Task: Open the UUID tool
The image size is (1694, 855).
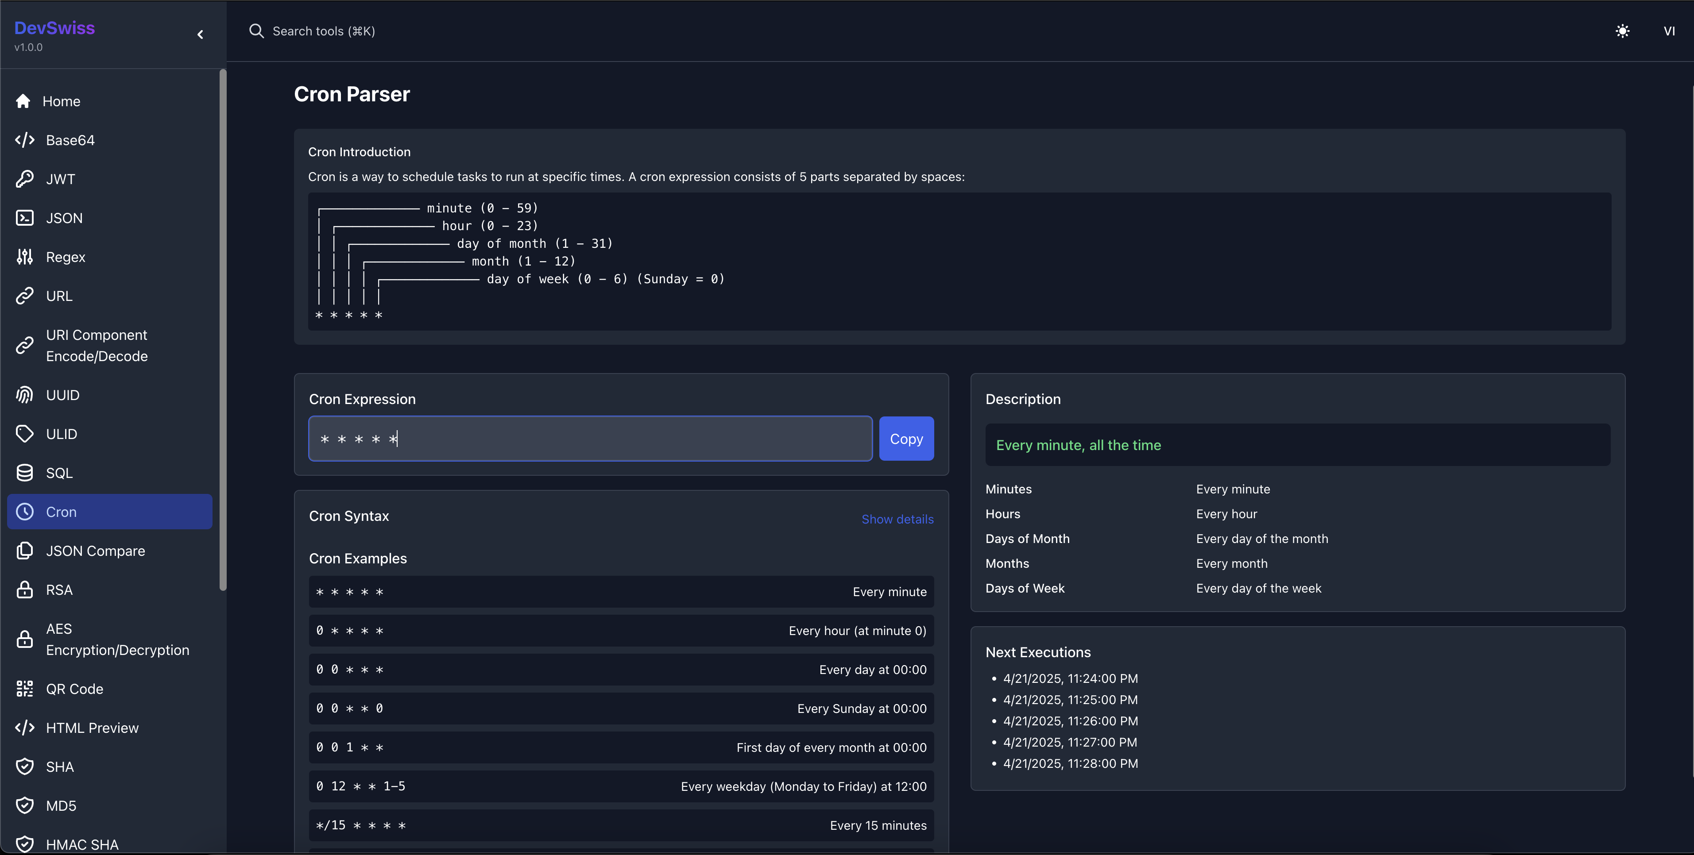Action: (x=110, y=395)
